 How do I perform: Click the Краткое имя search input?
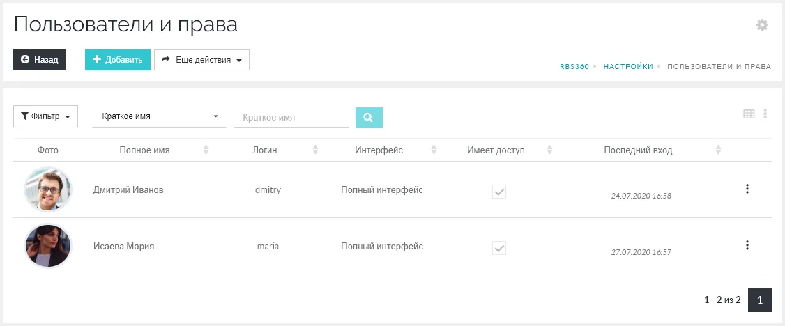pyautogui.click(x=291, y=118)
